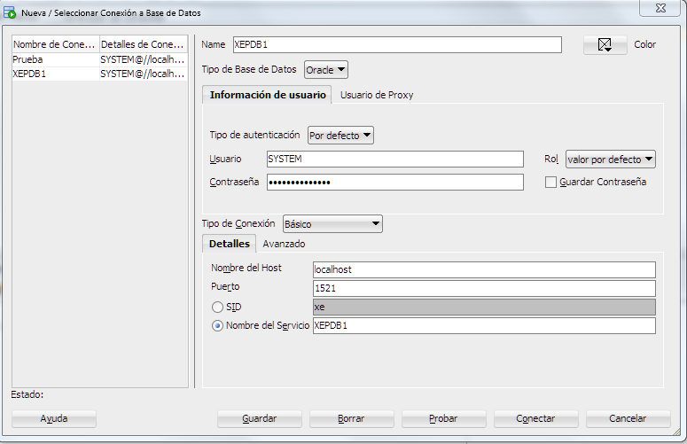Expand the Rol dropdown
Viewport: 687px width, 444px height.
tap(610, 160)
